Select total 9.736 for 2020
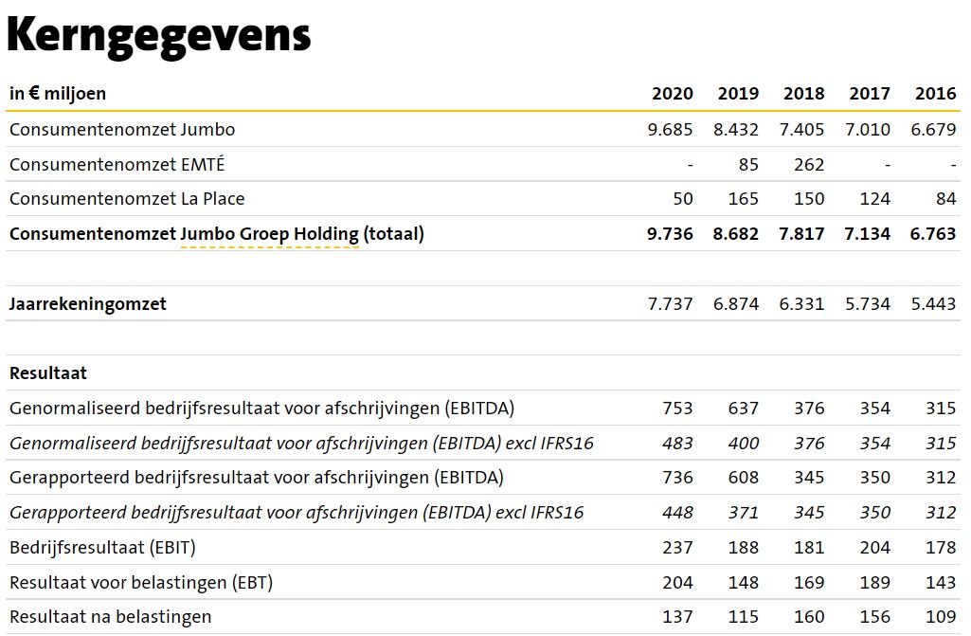Viewport: 971px width, 636px height. (670, 234)
